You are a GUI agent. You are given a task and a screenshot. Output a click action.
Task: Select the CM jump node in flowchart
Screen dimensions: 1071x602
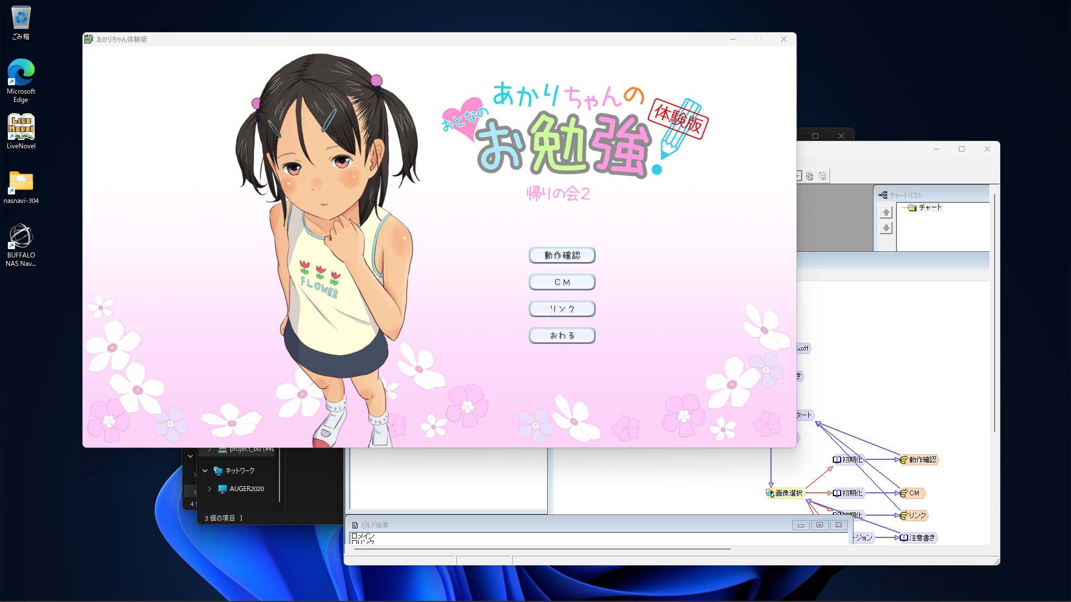point(912,493)
